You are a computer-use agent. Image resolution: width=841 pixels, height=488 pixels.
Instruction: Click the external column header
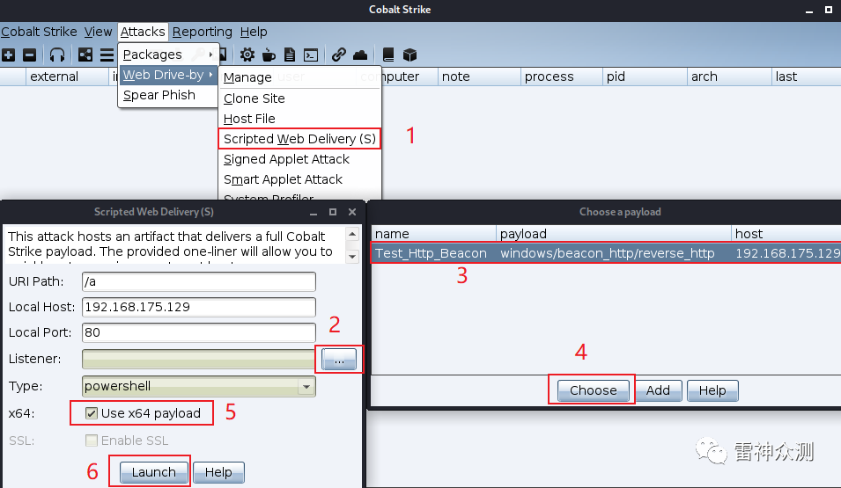pos(68,76)
